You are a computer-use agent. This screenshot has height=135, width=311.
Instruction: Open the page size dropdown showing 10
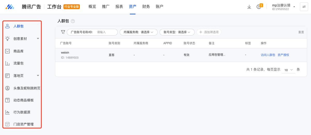[x=288, y=70]
